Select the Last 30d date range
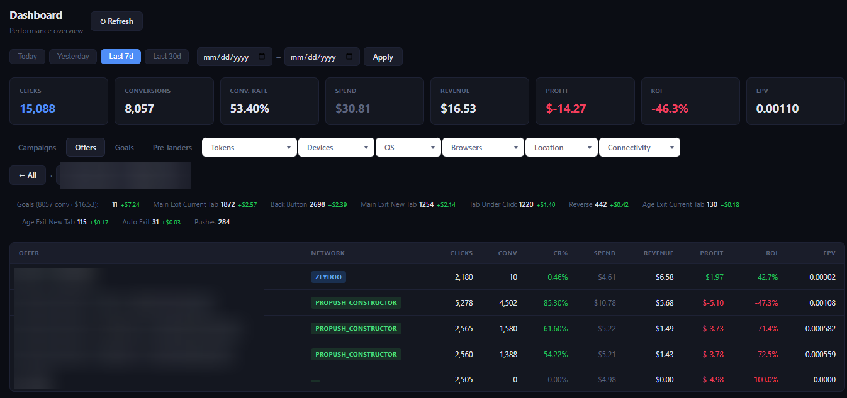847x398 pixels. point(167,57)
